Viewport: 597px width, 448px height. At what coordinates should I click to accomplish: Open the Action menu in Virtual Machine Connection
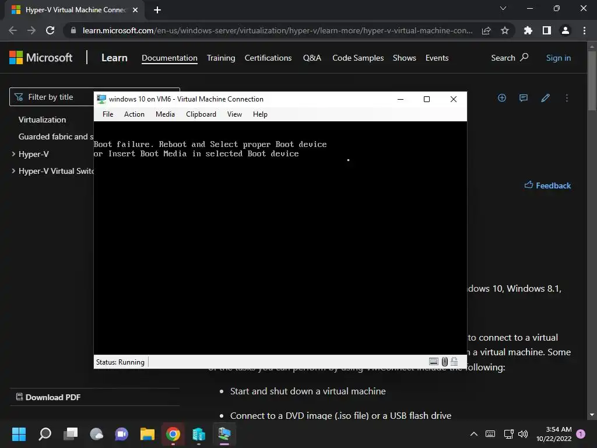pos(134,114)
